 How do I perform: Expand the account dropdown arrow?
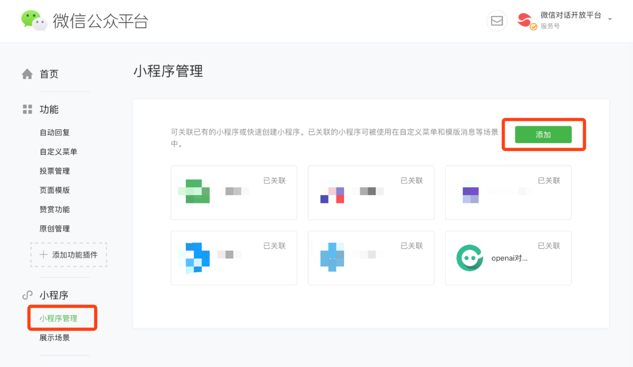(610, 19)
